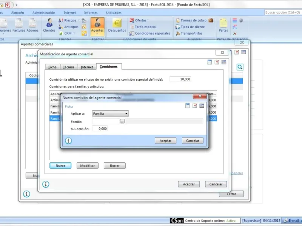
Task: Switch to the Ficha tab
Action: coord(52,67)
